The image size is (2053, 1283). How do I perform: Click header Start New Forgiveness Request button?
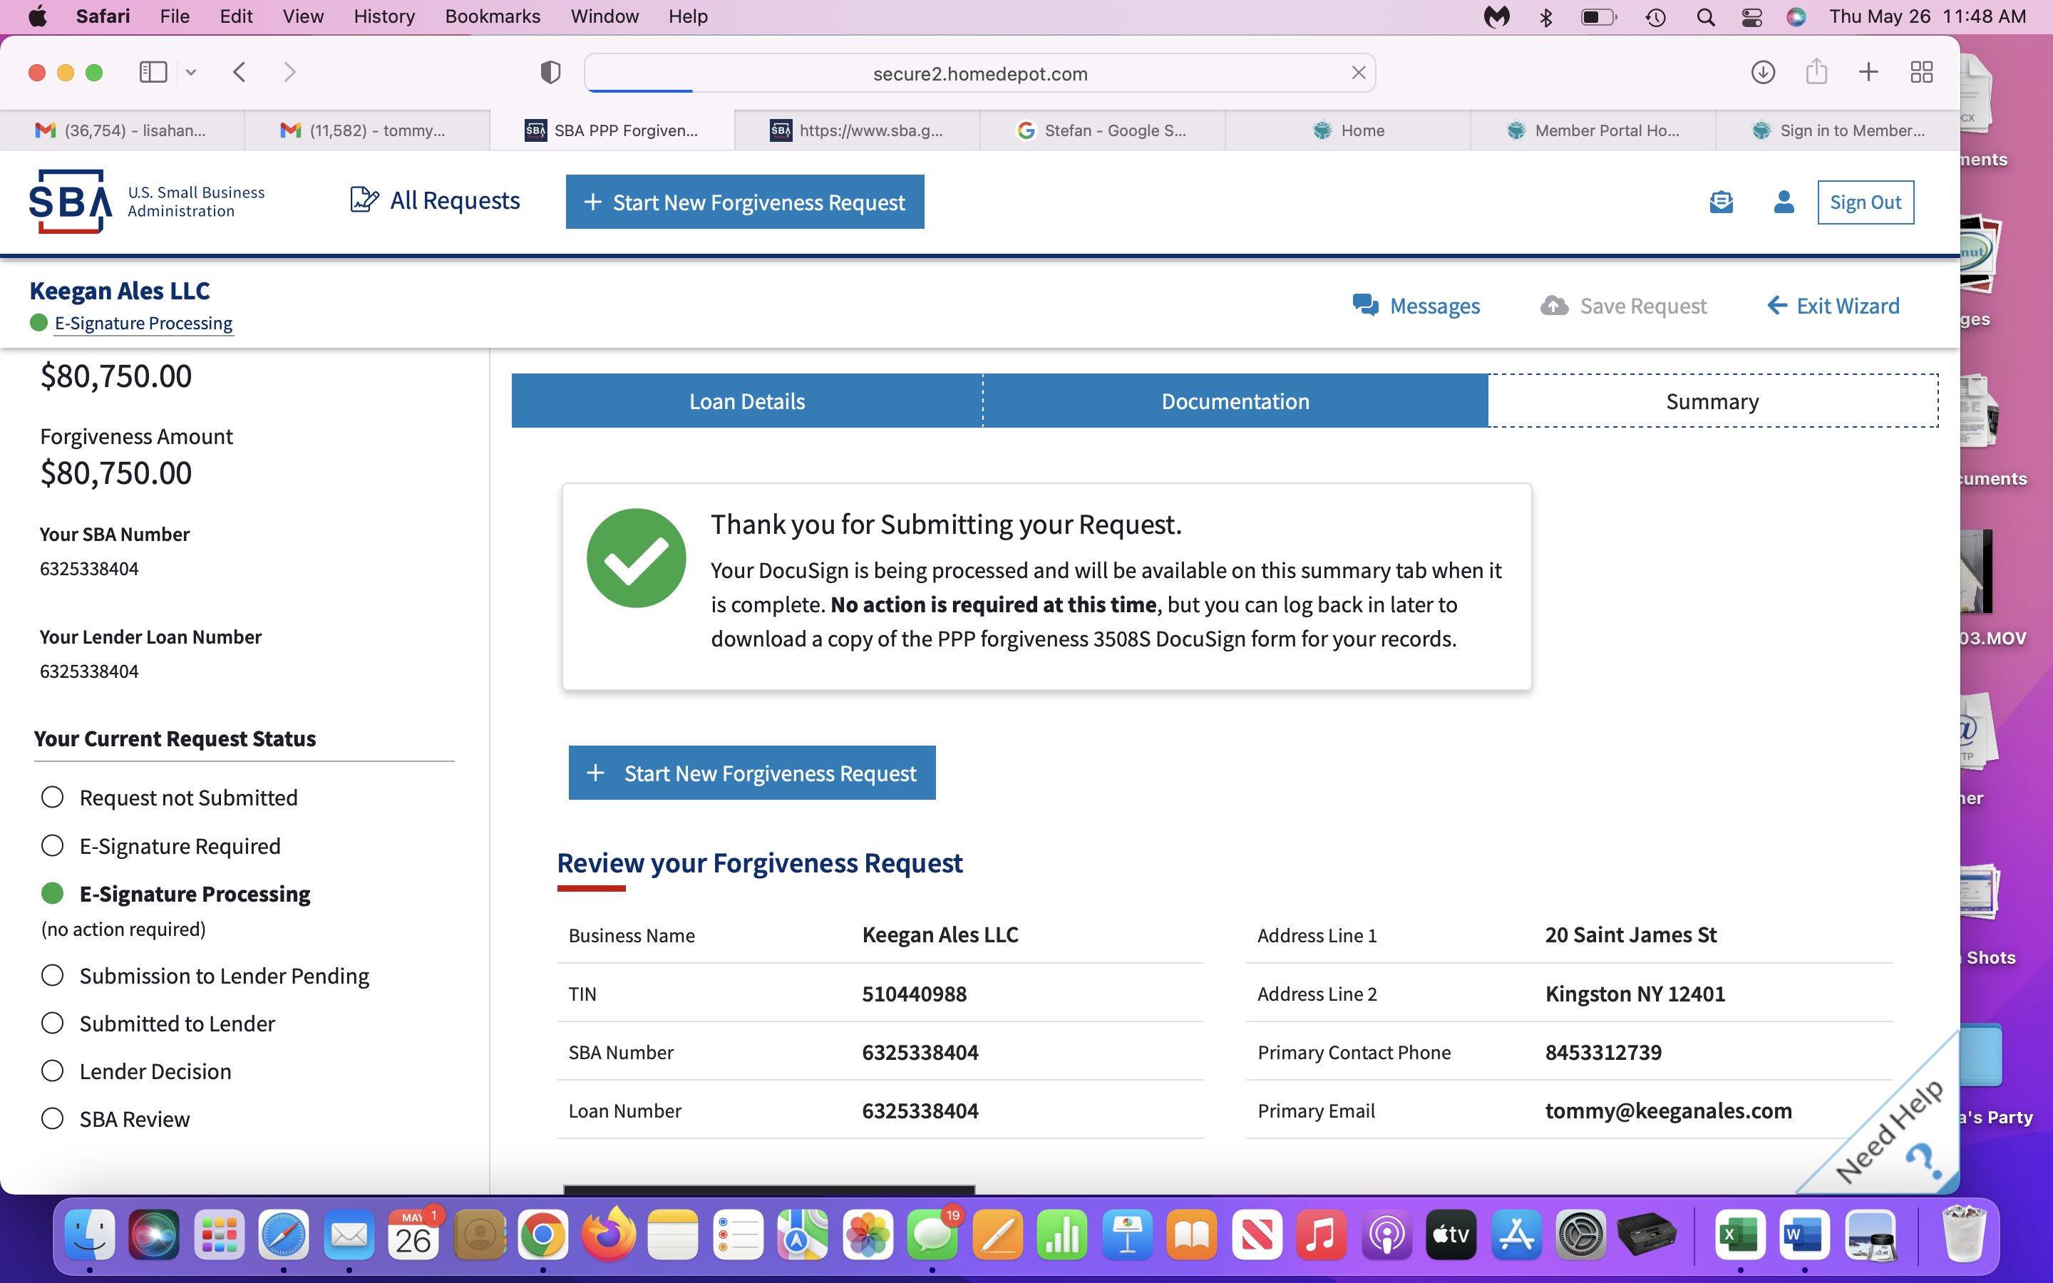(x=745, y=202)
